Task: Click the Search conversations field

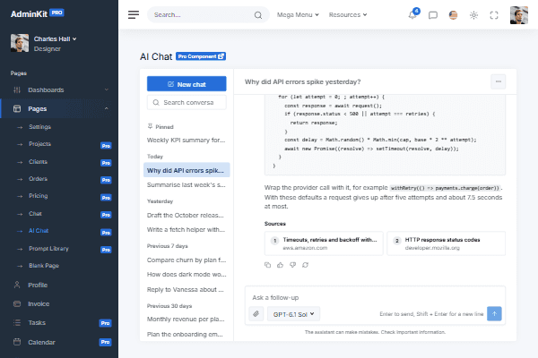Action: 187,102
